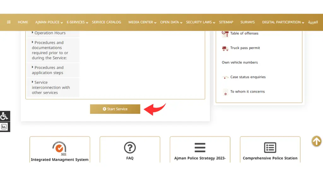Go to HOME in navigation bar
The height and width of the screenshot is (176, 323).
(x=23, y=22)
